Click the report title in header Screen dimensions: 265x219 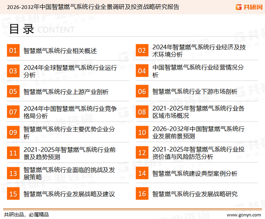point(93,7)
